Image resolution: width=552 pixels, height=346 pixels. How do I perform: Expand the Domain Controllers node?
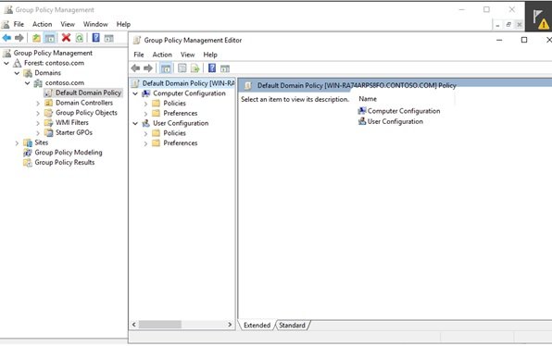38,104
